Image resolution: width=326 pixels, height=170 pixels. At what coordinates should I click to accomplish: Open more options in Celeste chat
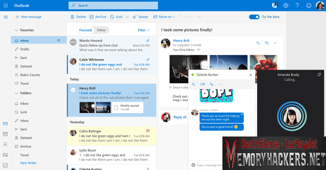coord(221,84)
